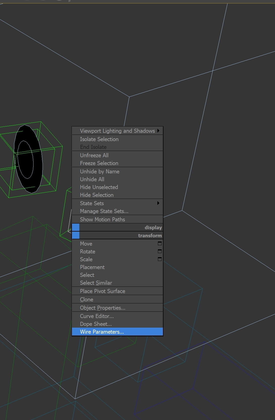Screen dimensions: 275x420
Task: Open Manage State Sets dialog entry
Action: pos(117,211)
